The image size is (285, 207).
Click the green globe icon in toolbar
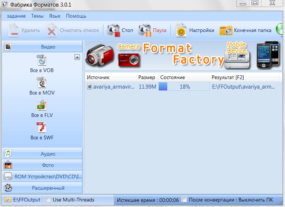(280, 30)
